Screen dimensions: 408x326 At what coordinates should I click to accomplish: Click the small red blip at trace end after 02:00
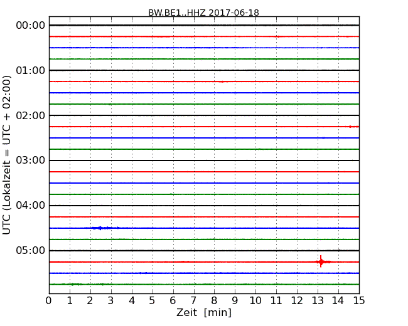pos(353,127)
